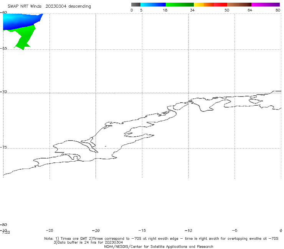Click the color bar label "64"
The width and height of the screenshot is (284, 249).
pyautogui.click(x=250, y=10)
